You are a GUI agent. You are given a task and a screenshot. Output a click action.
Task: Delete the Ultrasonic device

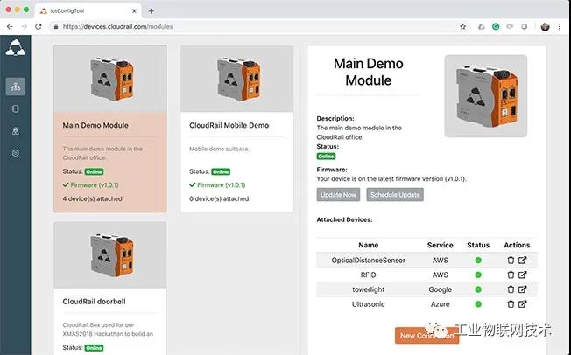coord(511,304)
